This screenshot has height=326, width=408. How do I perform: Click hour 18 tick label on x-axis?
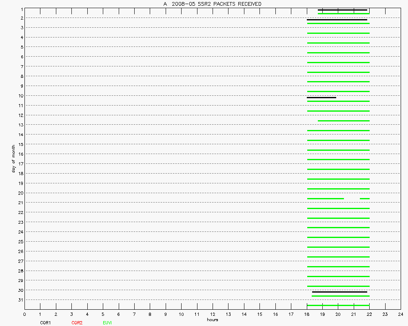[x=307, y=314]
